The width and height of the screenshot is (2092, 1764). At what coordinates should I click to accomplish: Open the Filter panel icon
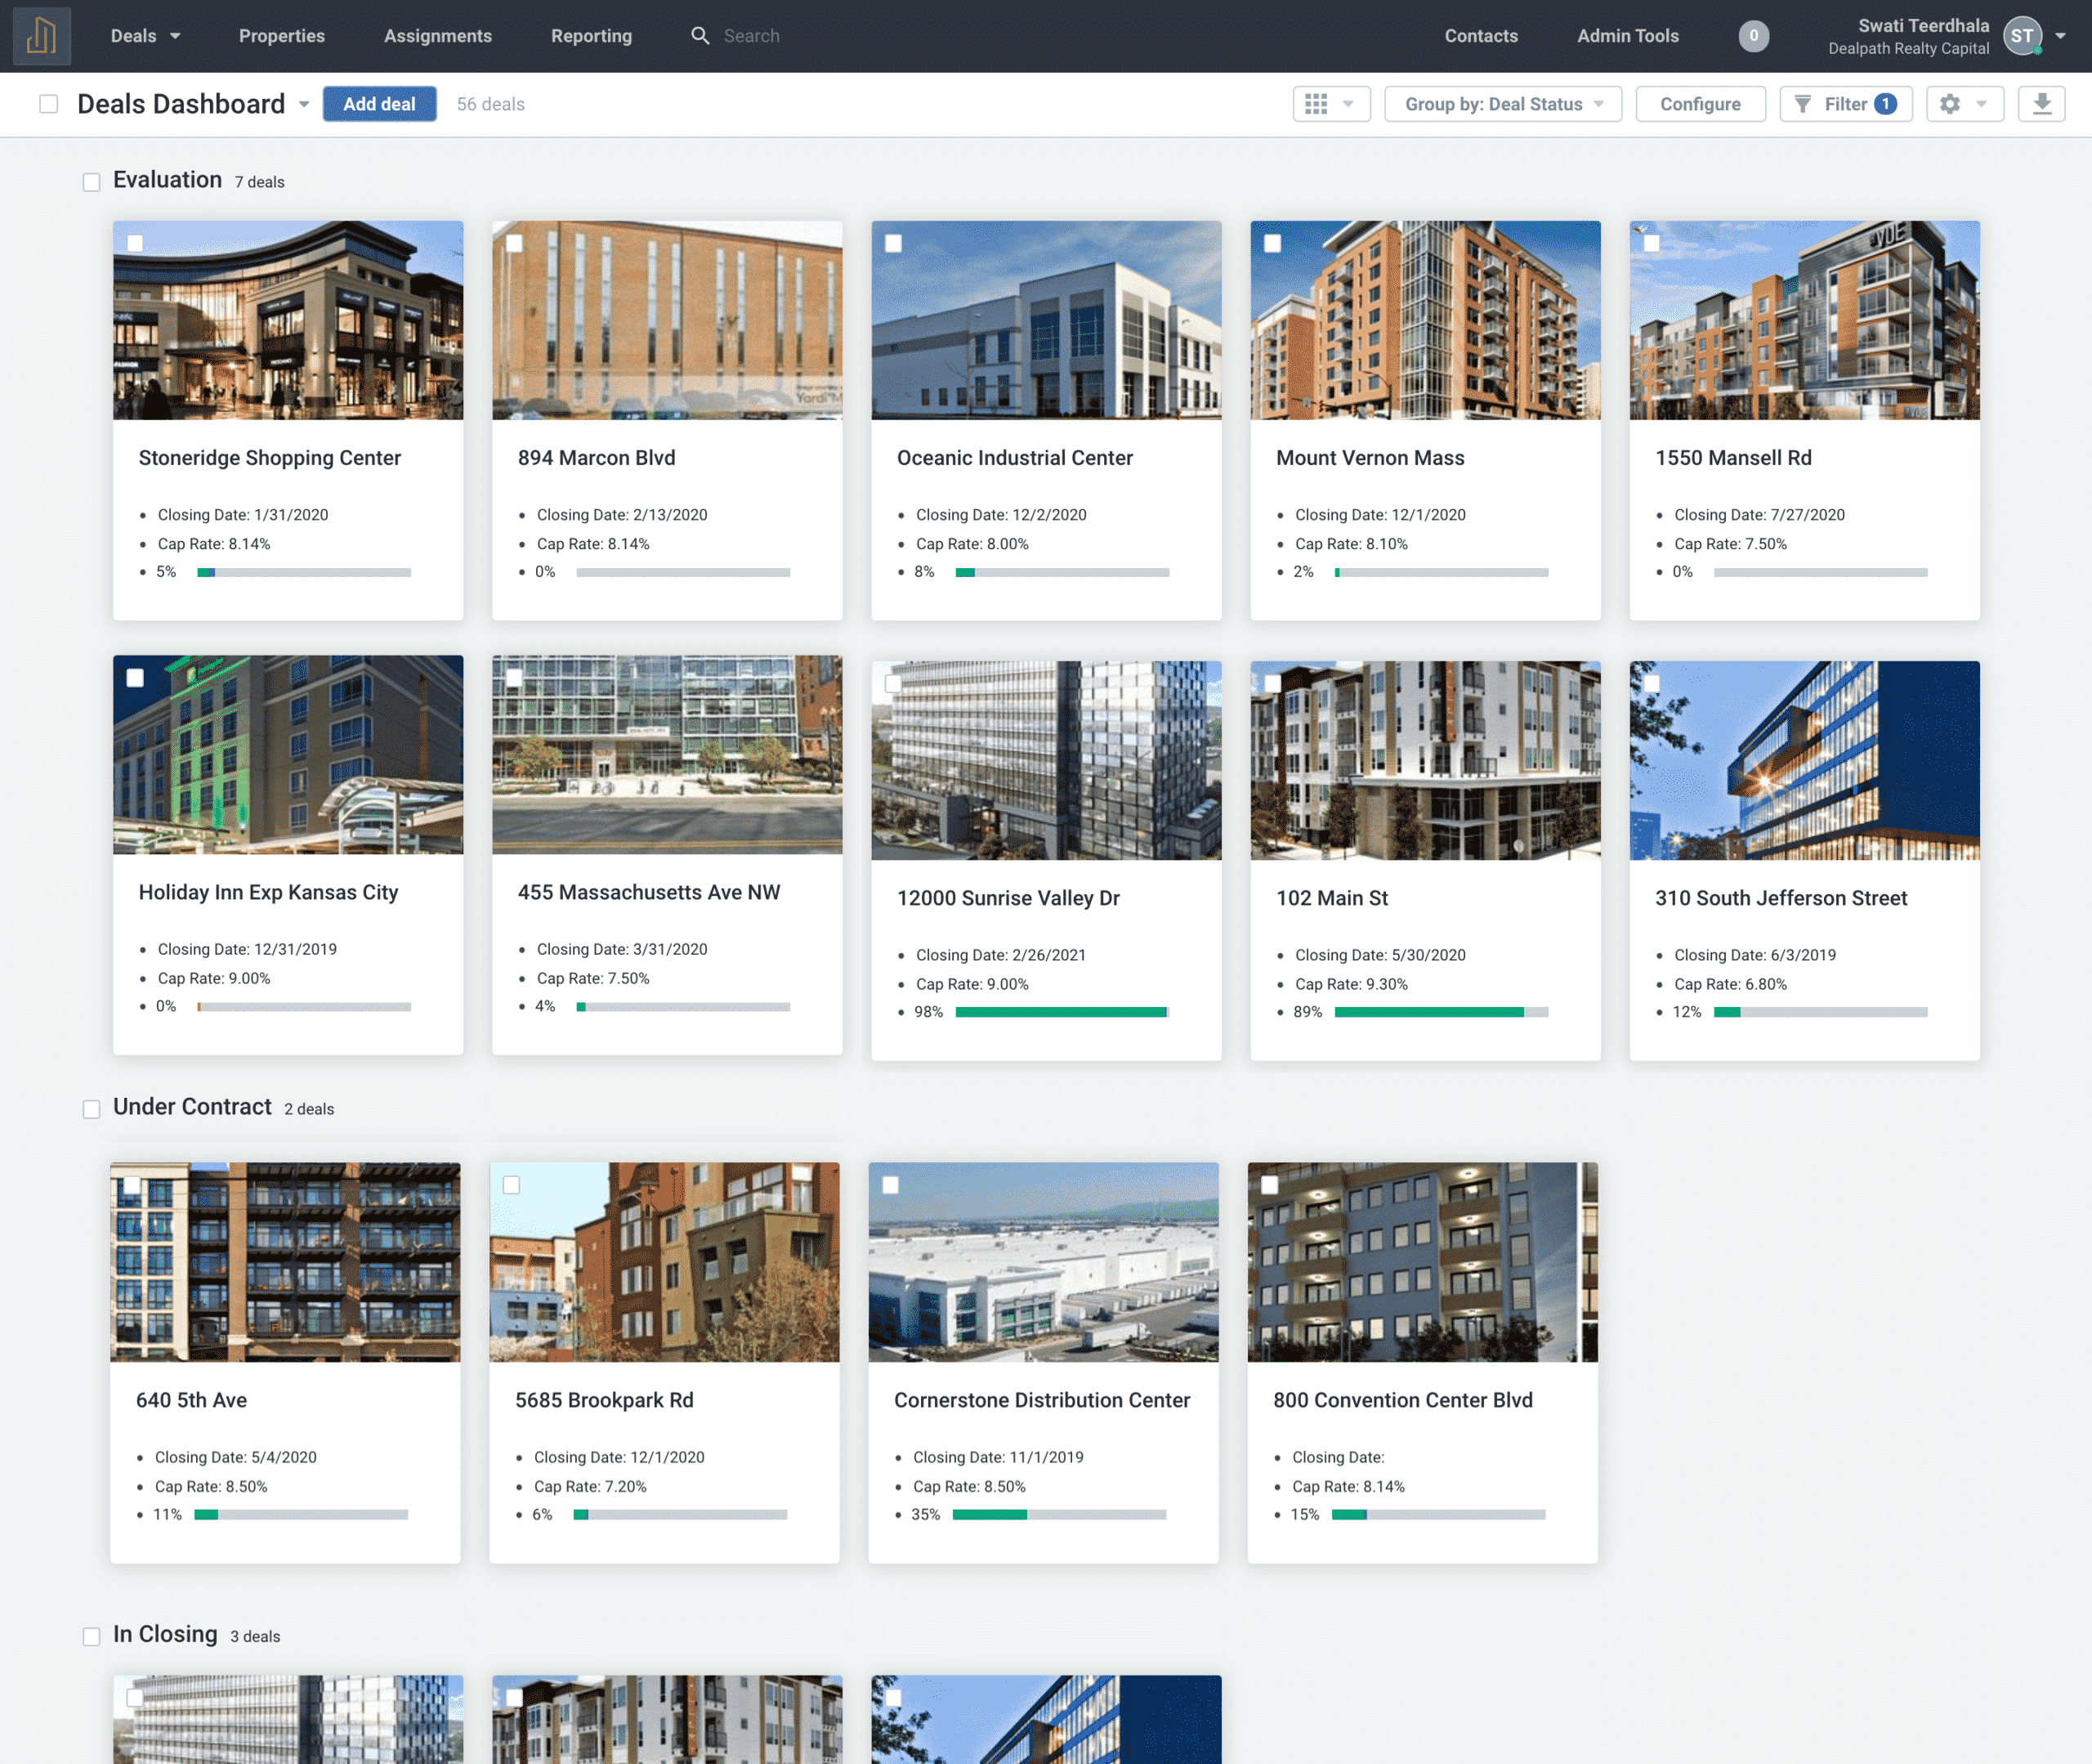1804,103
